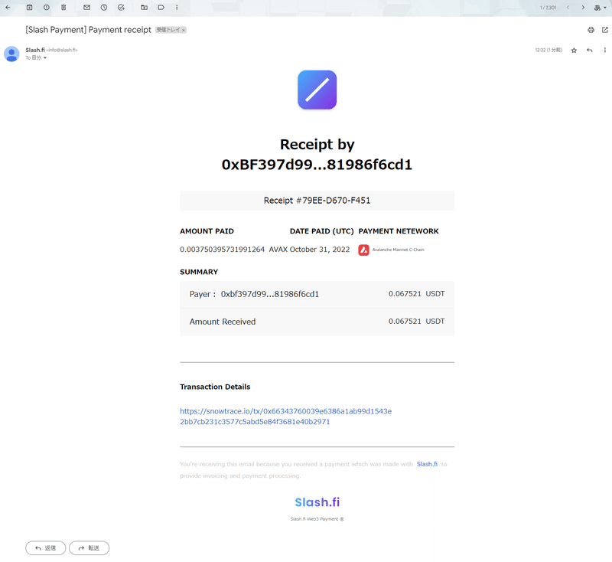Click the 1 / 7,301 message counter
Screen dimensions: 612x562
click(548, 8)
